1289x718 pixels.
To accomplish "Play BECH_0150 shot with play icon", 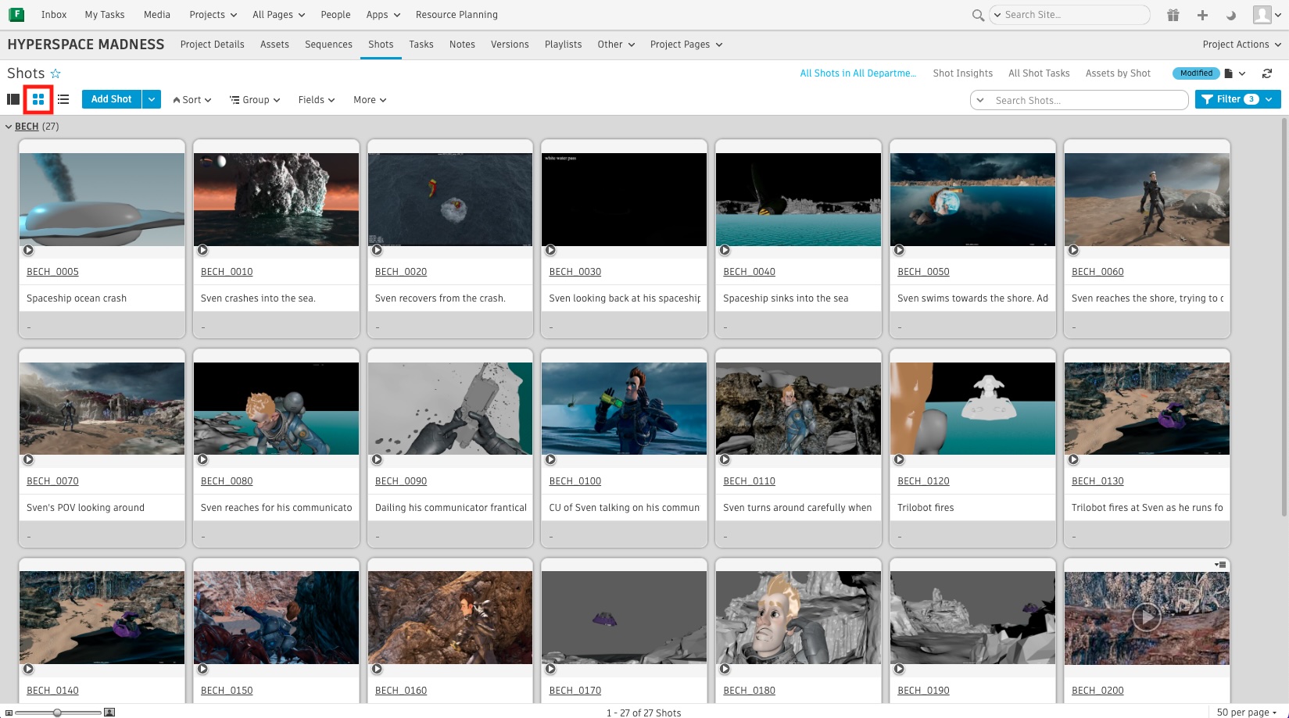I will tap(202, 669).
